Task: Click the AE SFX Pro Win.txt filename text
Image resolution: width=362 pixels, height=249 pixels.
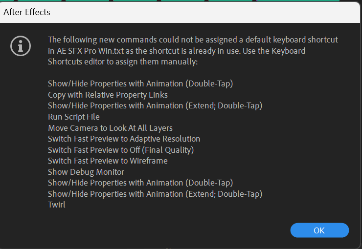Action: tap(90, 51)
